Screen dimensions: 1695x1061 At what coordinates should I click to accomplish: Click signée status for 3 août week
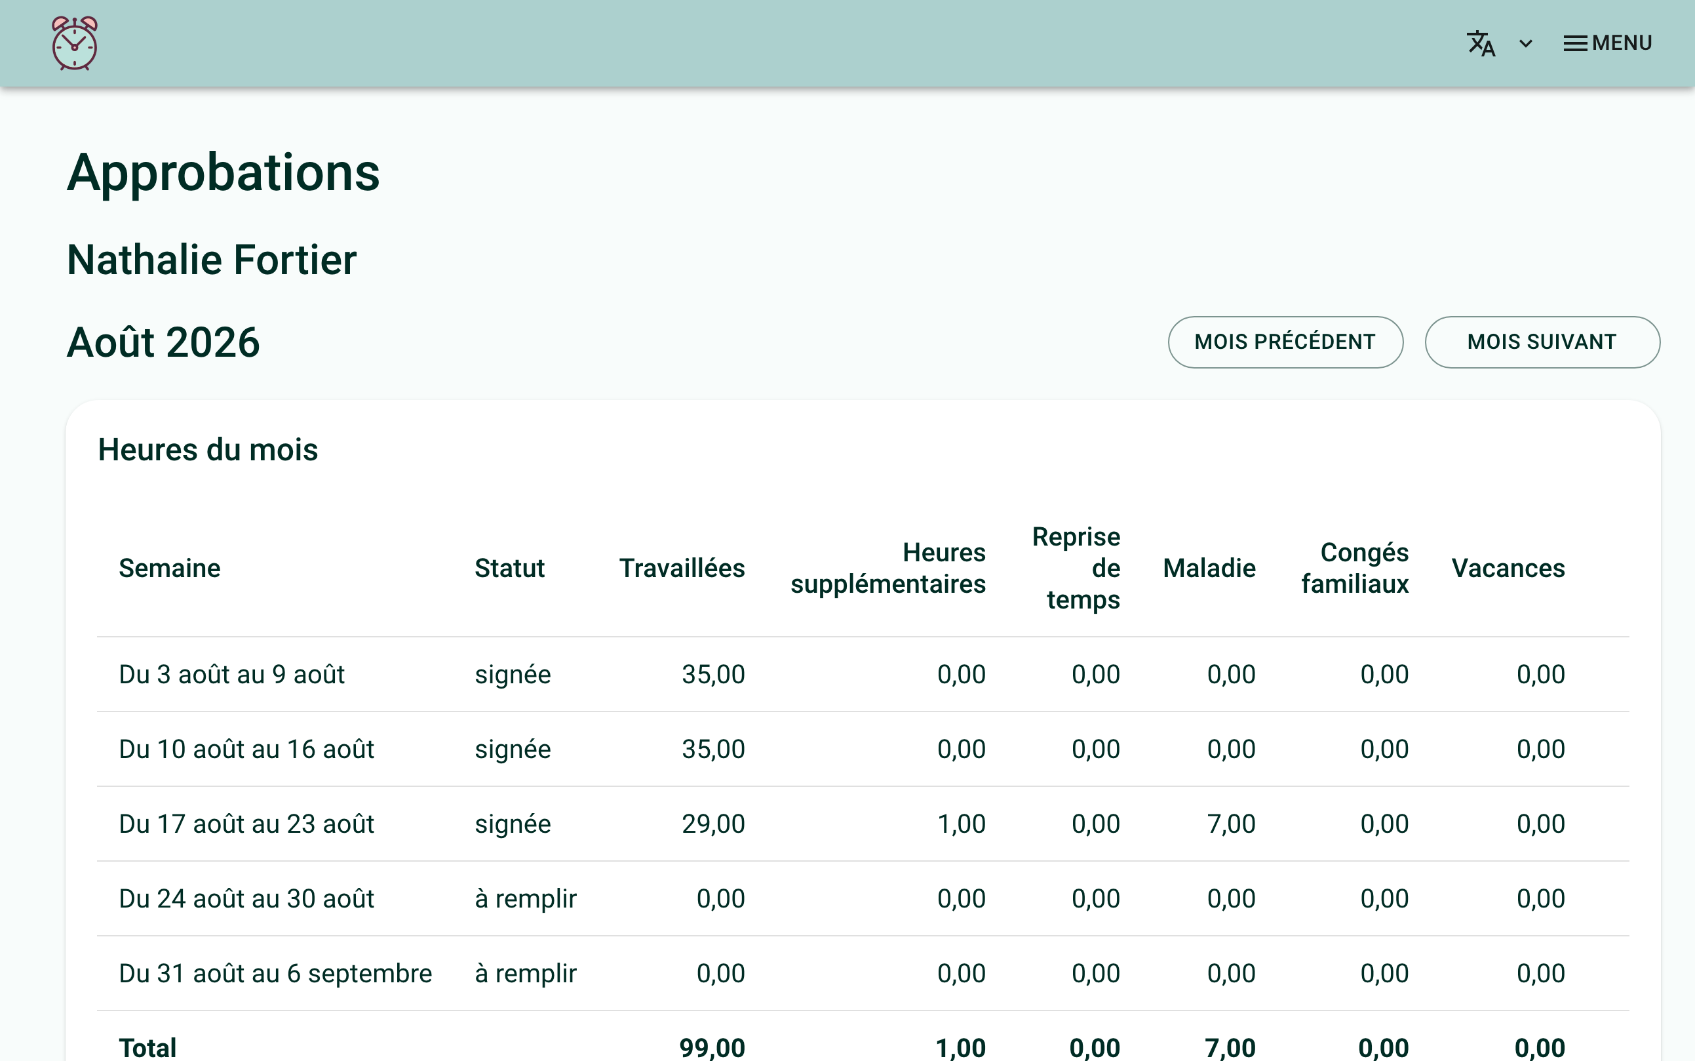tap(513, 674)
